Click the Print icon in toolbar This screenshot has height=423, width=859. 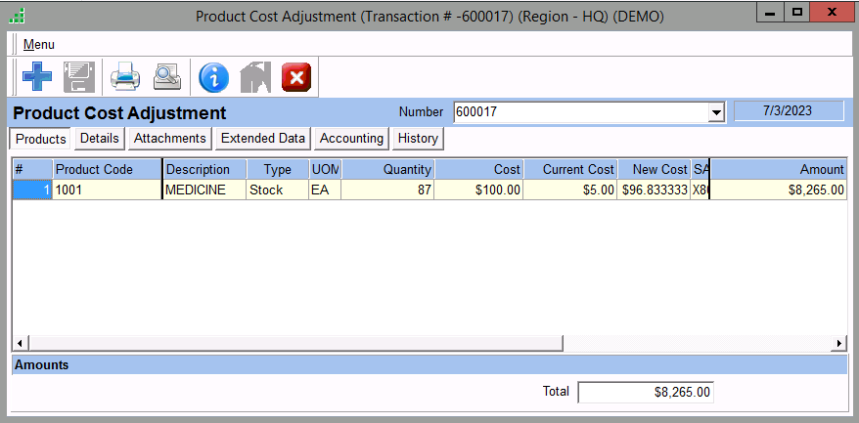click(x=126, y=76)
